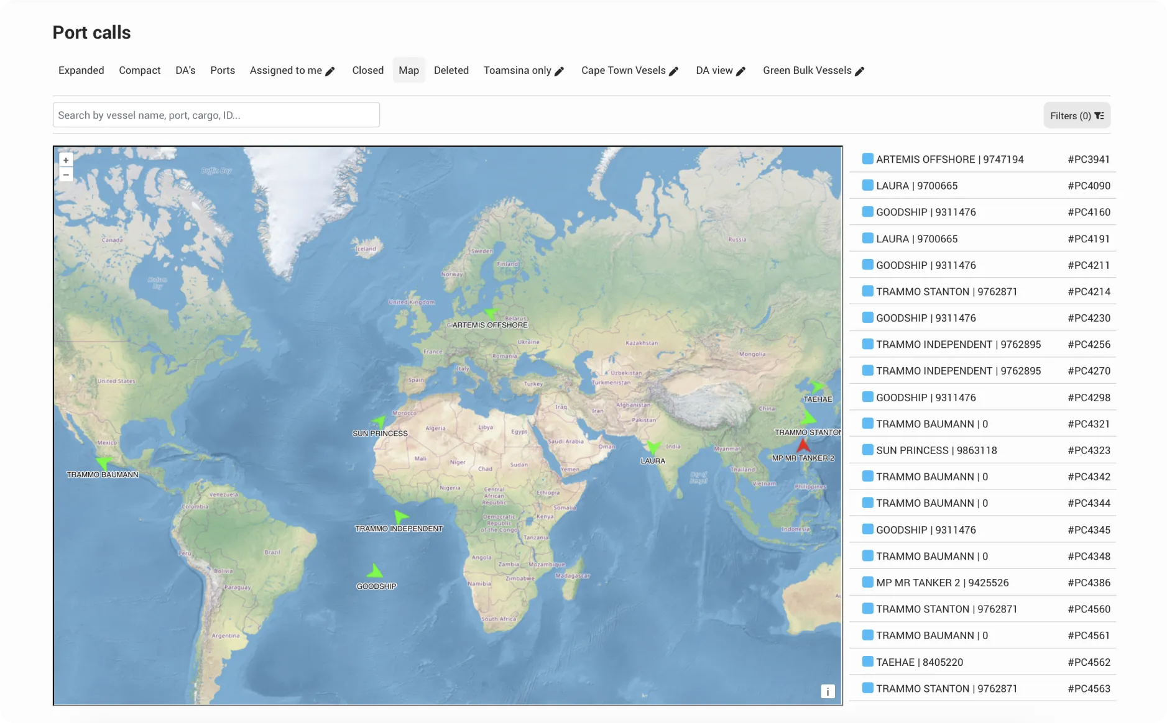Focus the vessel name search field
Screen dimensions: 1167x723
216,115
